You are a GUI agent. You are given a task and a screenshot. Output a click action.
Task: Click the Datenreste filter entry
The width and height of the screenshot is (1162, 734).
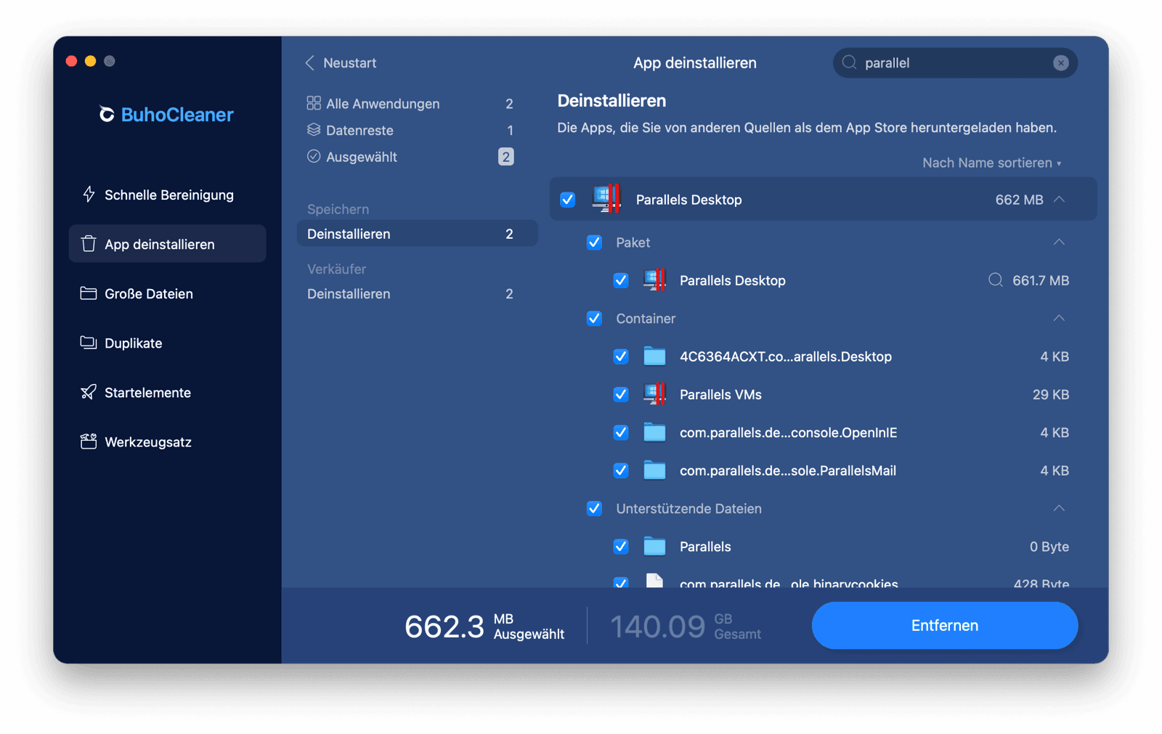[x=360, y=130]
